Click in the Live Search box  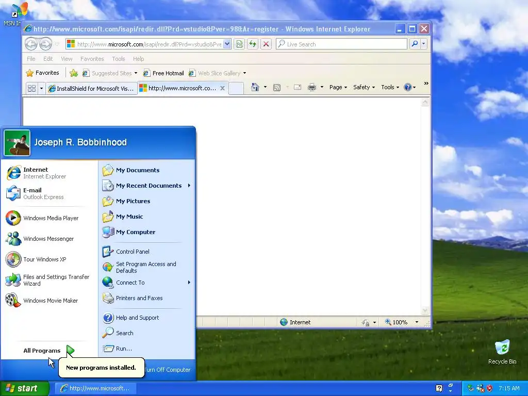341,44
